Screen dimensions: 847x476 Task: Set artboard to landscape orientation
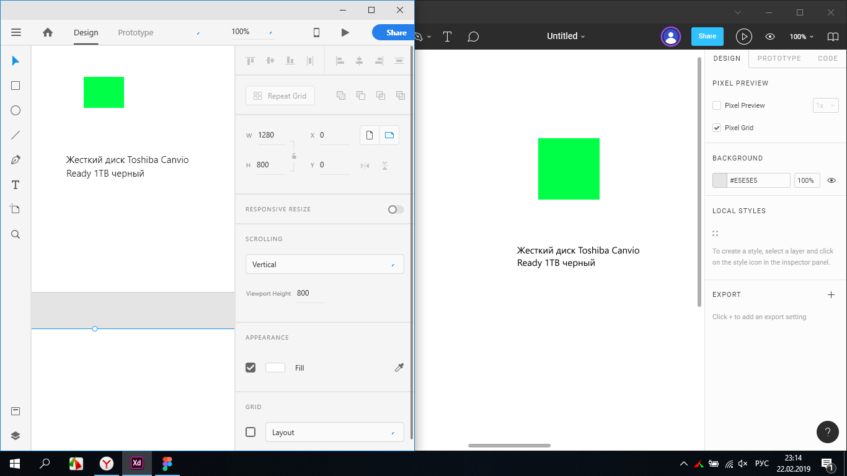pyautogui.click(x=389, y=135)
